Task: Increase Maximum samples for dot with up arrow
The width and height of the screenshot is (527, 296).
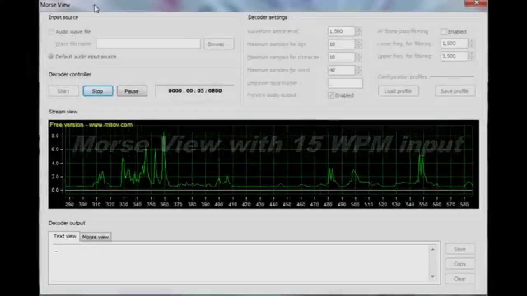Action: click(359, 42)
